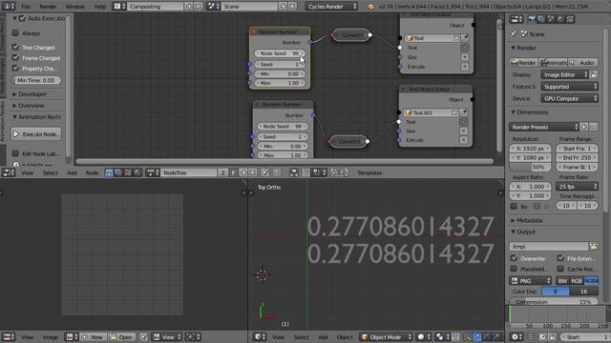This screenshot has width=611, height=343.
Task: Click the delete scene X icon
Action: pyautogui.click(x=292, y=7)
